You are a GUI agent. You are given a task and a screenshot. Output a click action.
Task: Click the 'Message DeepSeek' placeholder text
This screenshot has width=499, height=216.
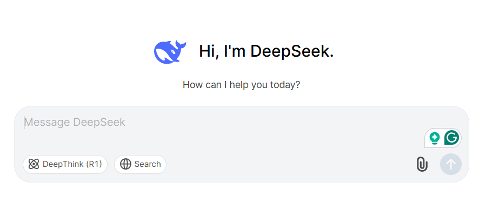click(x=75, y=122)
